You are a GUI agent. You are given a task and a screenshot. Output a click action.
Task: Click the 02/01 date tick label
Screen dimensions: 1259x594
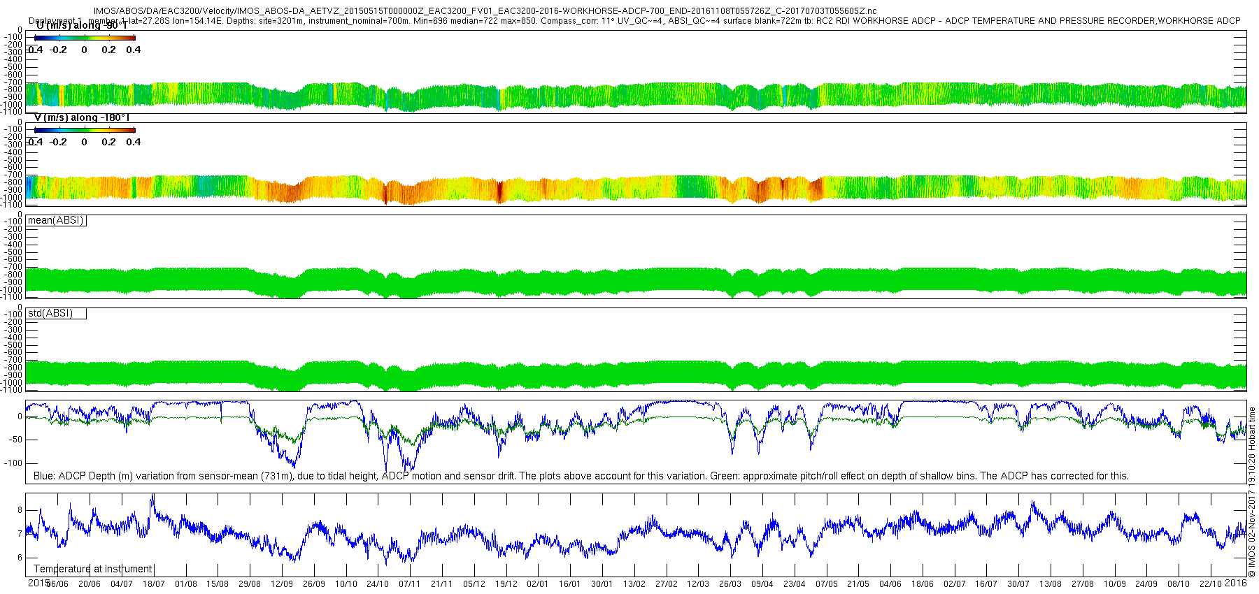click(538, 584)
